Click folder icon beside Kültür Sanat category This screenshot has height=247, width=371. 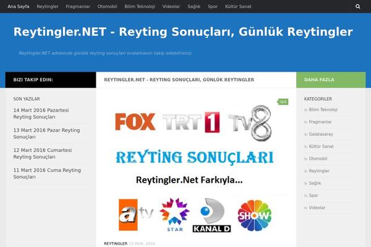tap(305, 147)
